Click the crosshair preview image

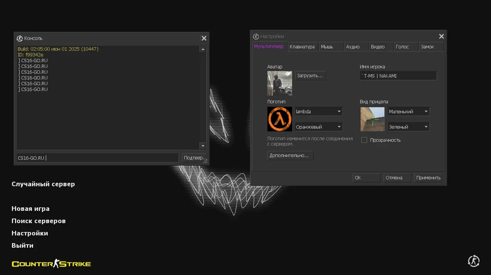(x=372, y=119)
